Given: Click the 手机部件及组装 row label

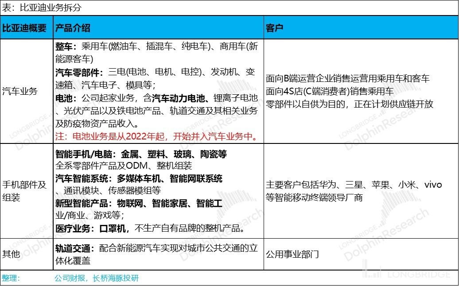Looking at the screenshot, I should pyautogui.click(x=24, y=191).
